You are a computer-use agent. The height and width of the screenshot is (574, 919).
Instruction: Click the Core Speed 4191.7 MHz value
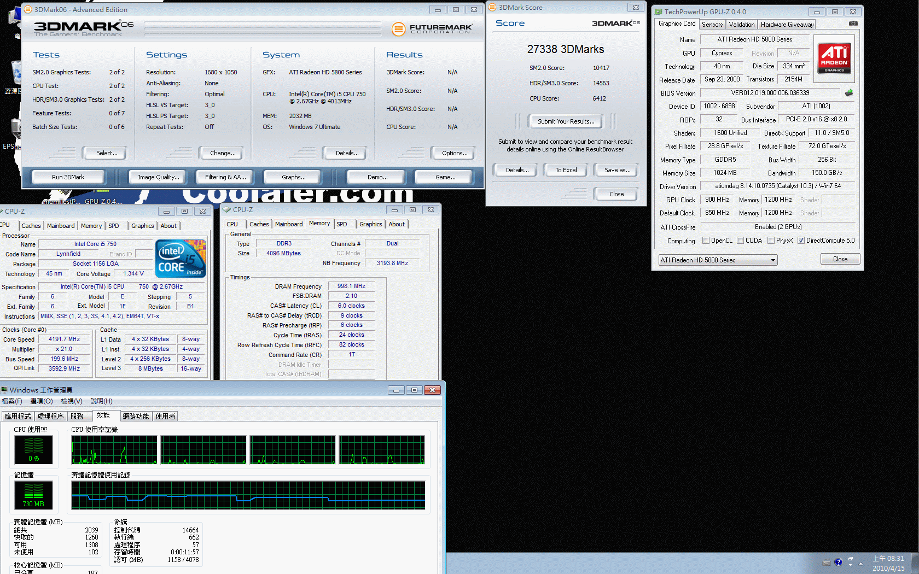pyautogui.click(x=64, y=339)
